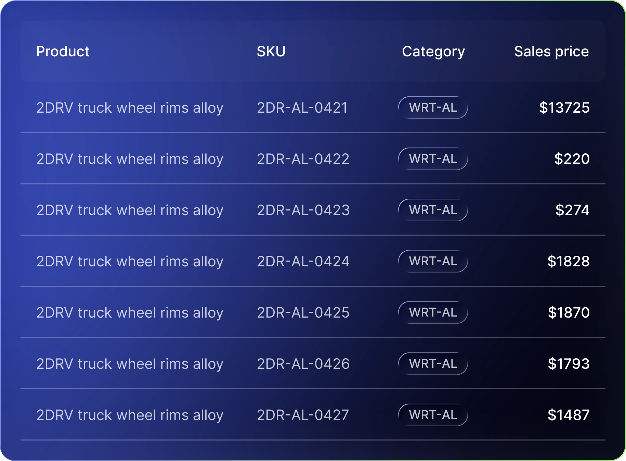Select the WRT-AL tag for SKU 2DR-AL-0421
The width and height of the screenshot is (626, 461).
[433, 108]
